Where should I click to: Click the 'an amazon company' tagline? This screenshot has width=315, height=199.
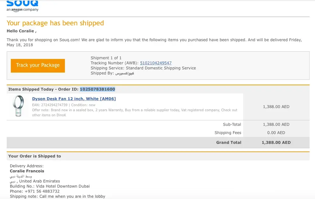[x=22, y=10]
